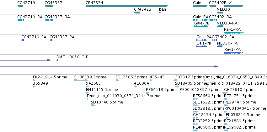This screenshot has height=132, width=267.
Task: Click the EN11115.5prime EST glyph
Action: click(87, 93)
